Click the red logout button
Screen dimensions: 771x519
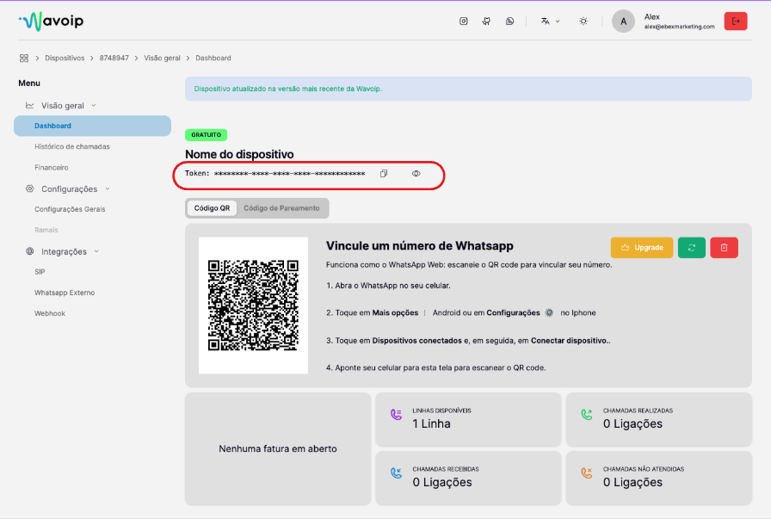[x=736, y=22]
